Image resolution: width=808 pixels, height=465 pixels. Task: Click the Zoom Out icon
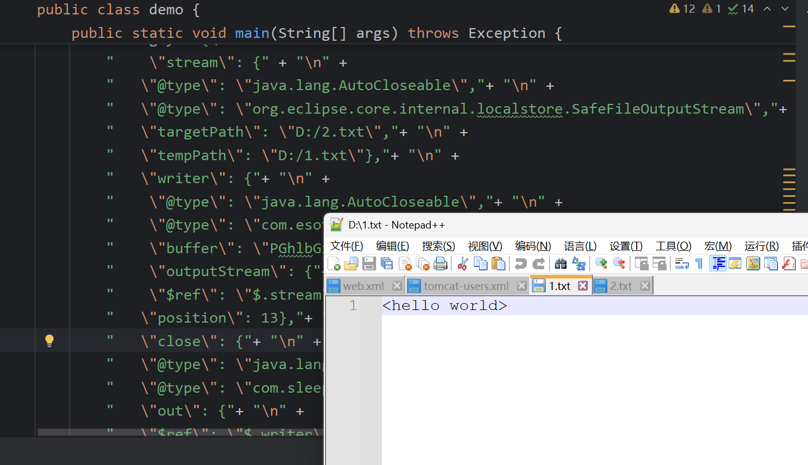(x=619, y=263)
